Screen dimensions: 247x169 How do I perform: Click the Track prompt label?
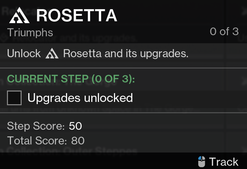[x=224, y=162]
